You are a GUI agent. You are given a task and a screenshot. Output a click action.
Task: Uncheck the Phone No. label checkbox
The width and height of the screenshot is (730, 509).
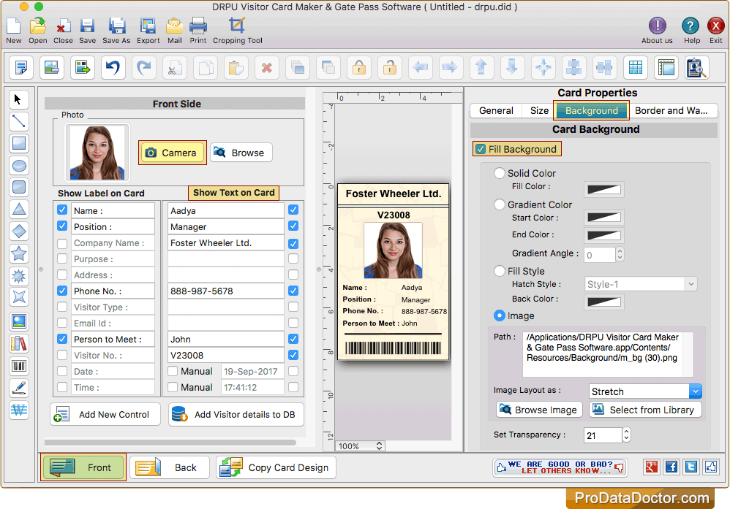(x=62, y=291)
